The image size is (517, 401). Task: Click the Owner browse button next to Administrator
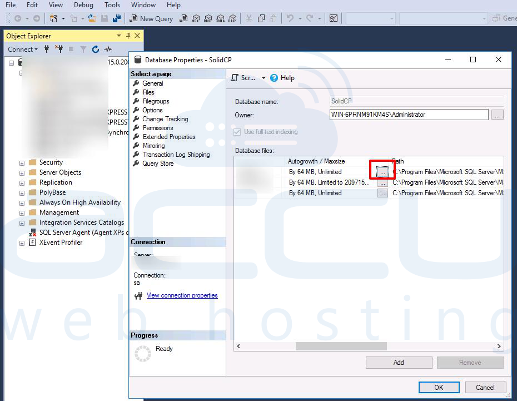tap(498, 115)
